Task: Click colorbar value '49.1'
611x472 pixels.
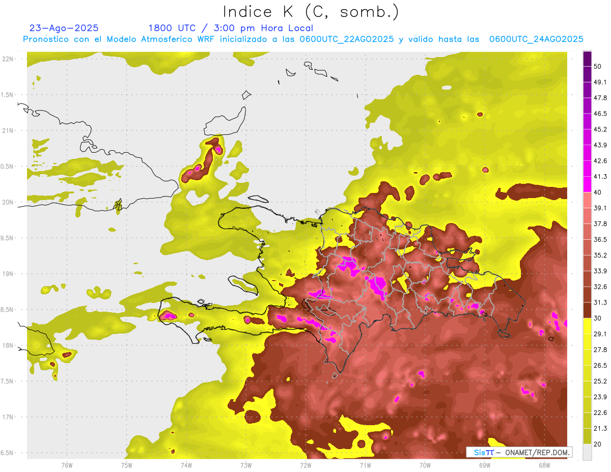Action: (600, 82)
